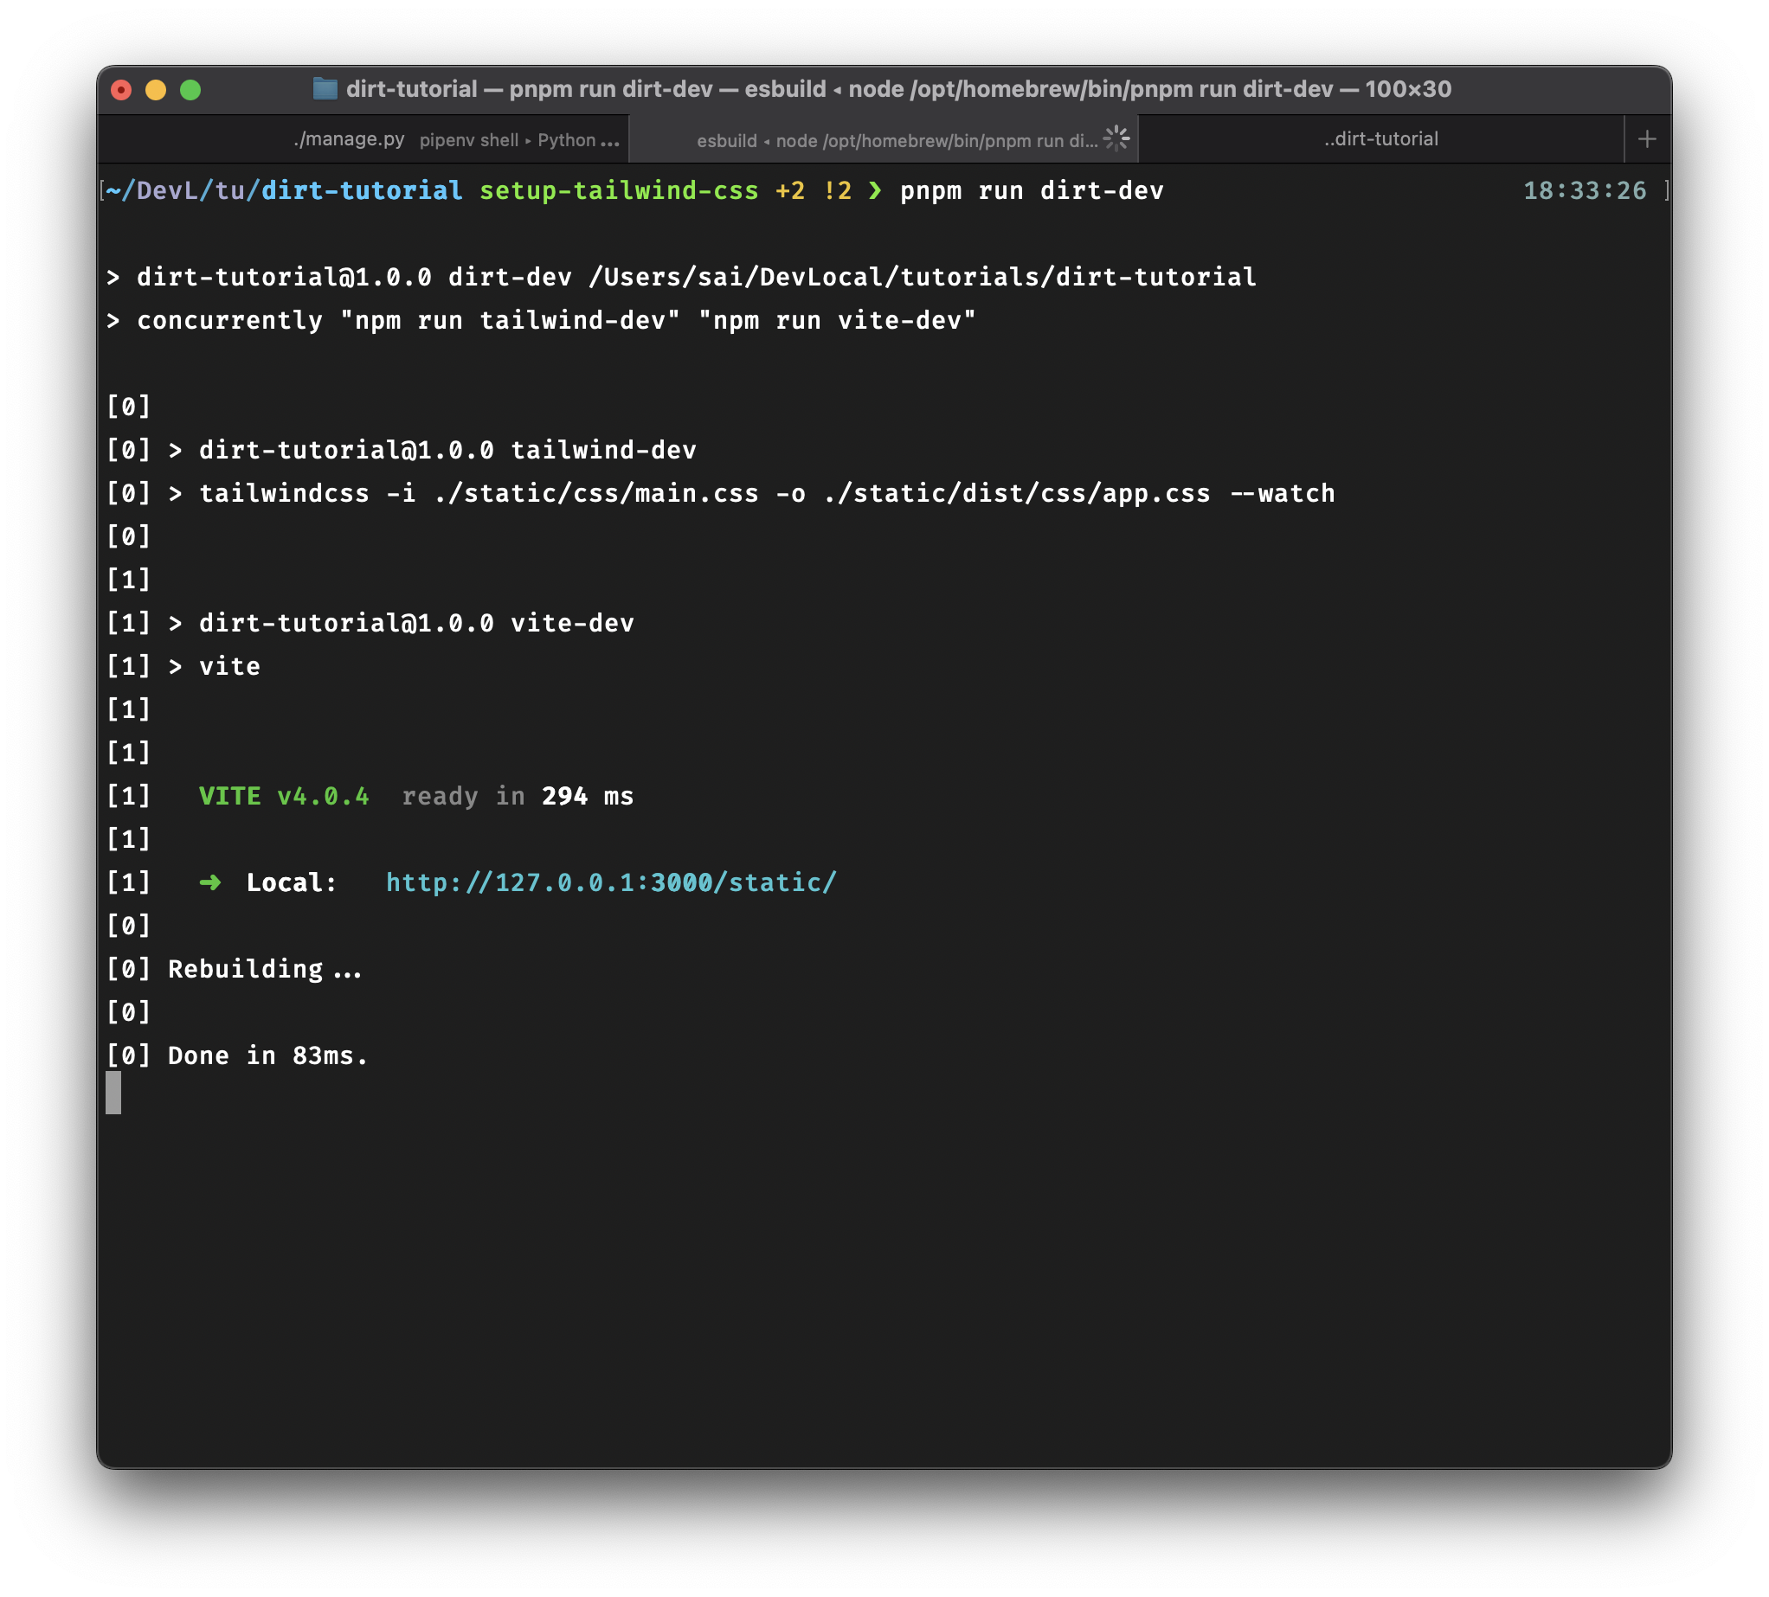Image resolution: width=1769 pixels, height=1597 pixels.
Task: Close the terminal window with red button
Action: (x=121, y=89)
